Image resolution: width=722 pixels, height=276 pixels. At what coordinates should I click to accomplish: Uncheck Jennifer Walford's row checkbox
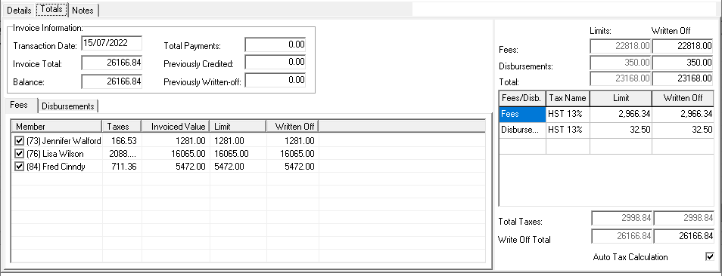tap(20, 140)
